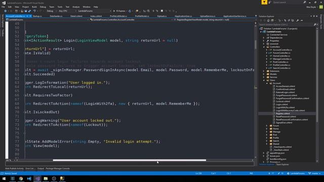Open the Error List panel tab
324x182 pixels.
click(x=30, y=168)
